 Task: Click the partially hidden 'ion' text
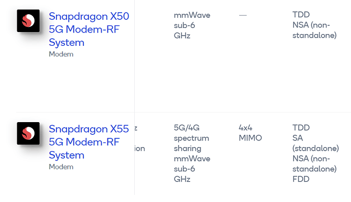[140, 149]
